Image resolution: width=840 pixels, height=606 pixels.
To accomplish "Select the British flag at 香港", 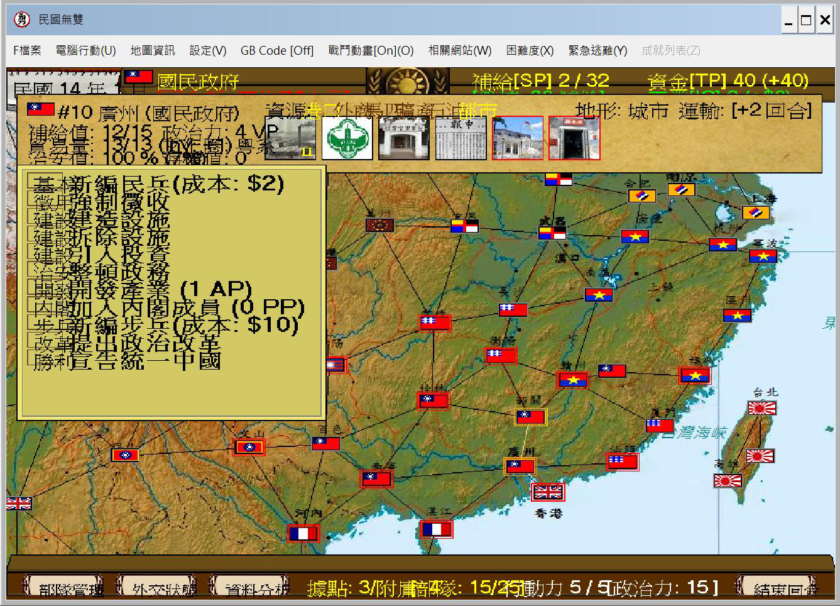I will point(548,492).
